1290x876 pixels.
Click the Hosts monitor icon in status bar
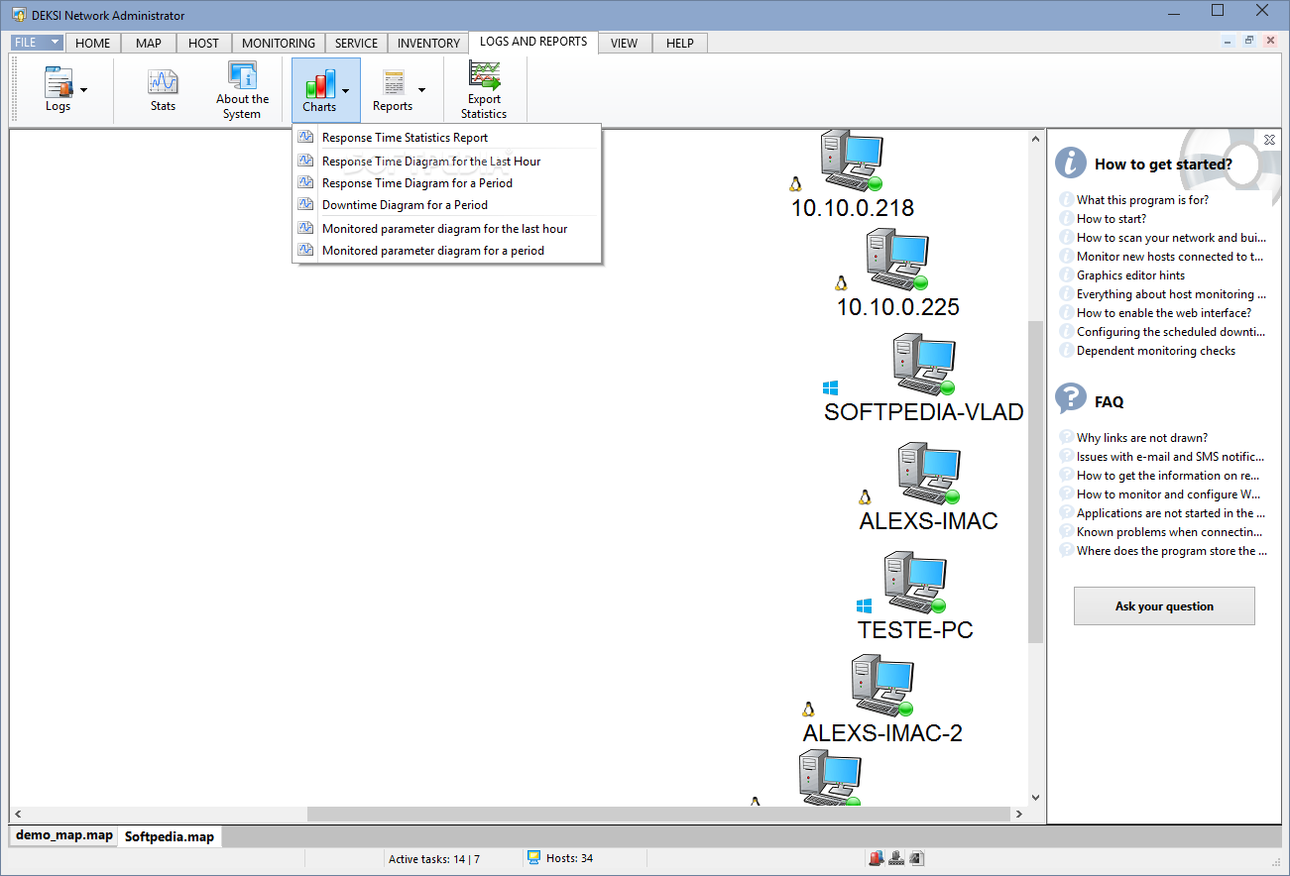click(533, 857)
